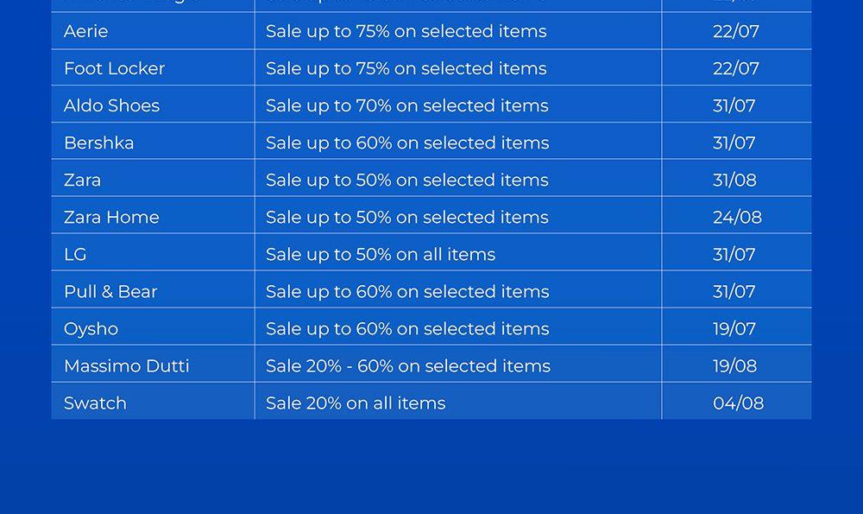Select the Foot Locker brand cell

114,68
